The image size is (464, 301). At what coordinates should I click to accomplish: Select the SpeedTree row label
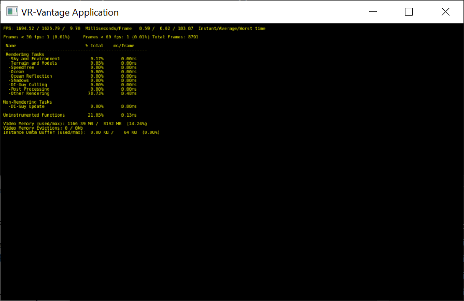click(21, 67)
